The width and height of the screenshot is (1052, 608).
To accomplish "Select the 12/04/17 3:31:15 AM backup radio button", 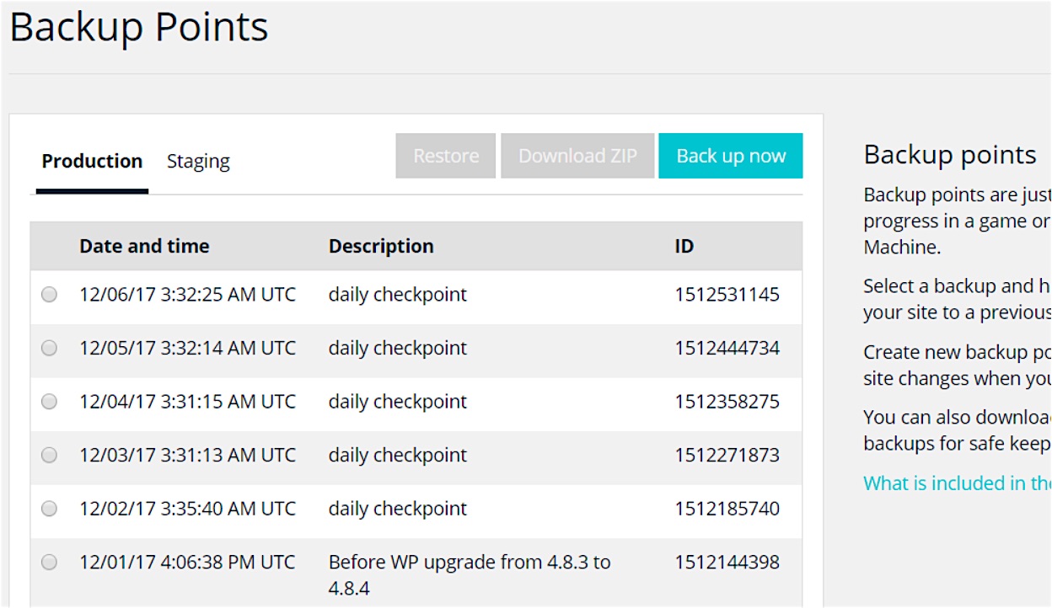I will (50, 402).
